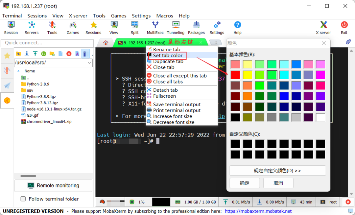Click the red close icon in status bar
The width and height of the screenshot is (355, 215).
348,202
